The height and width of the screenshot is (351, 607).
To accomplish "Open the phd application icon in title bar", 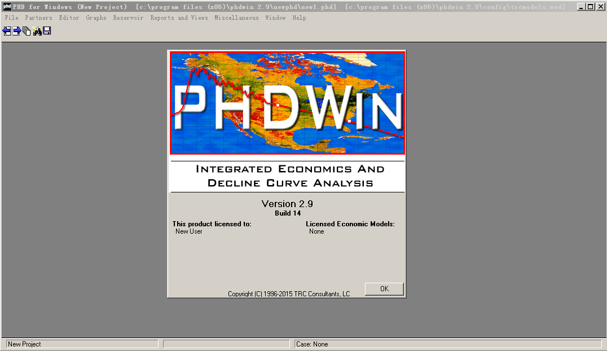I will click(x=7, y=7).
